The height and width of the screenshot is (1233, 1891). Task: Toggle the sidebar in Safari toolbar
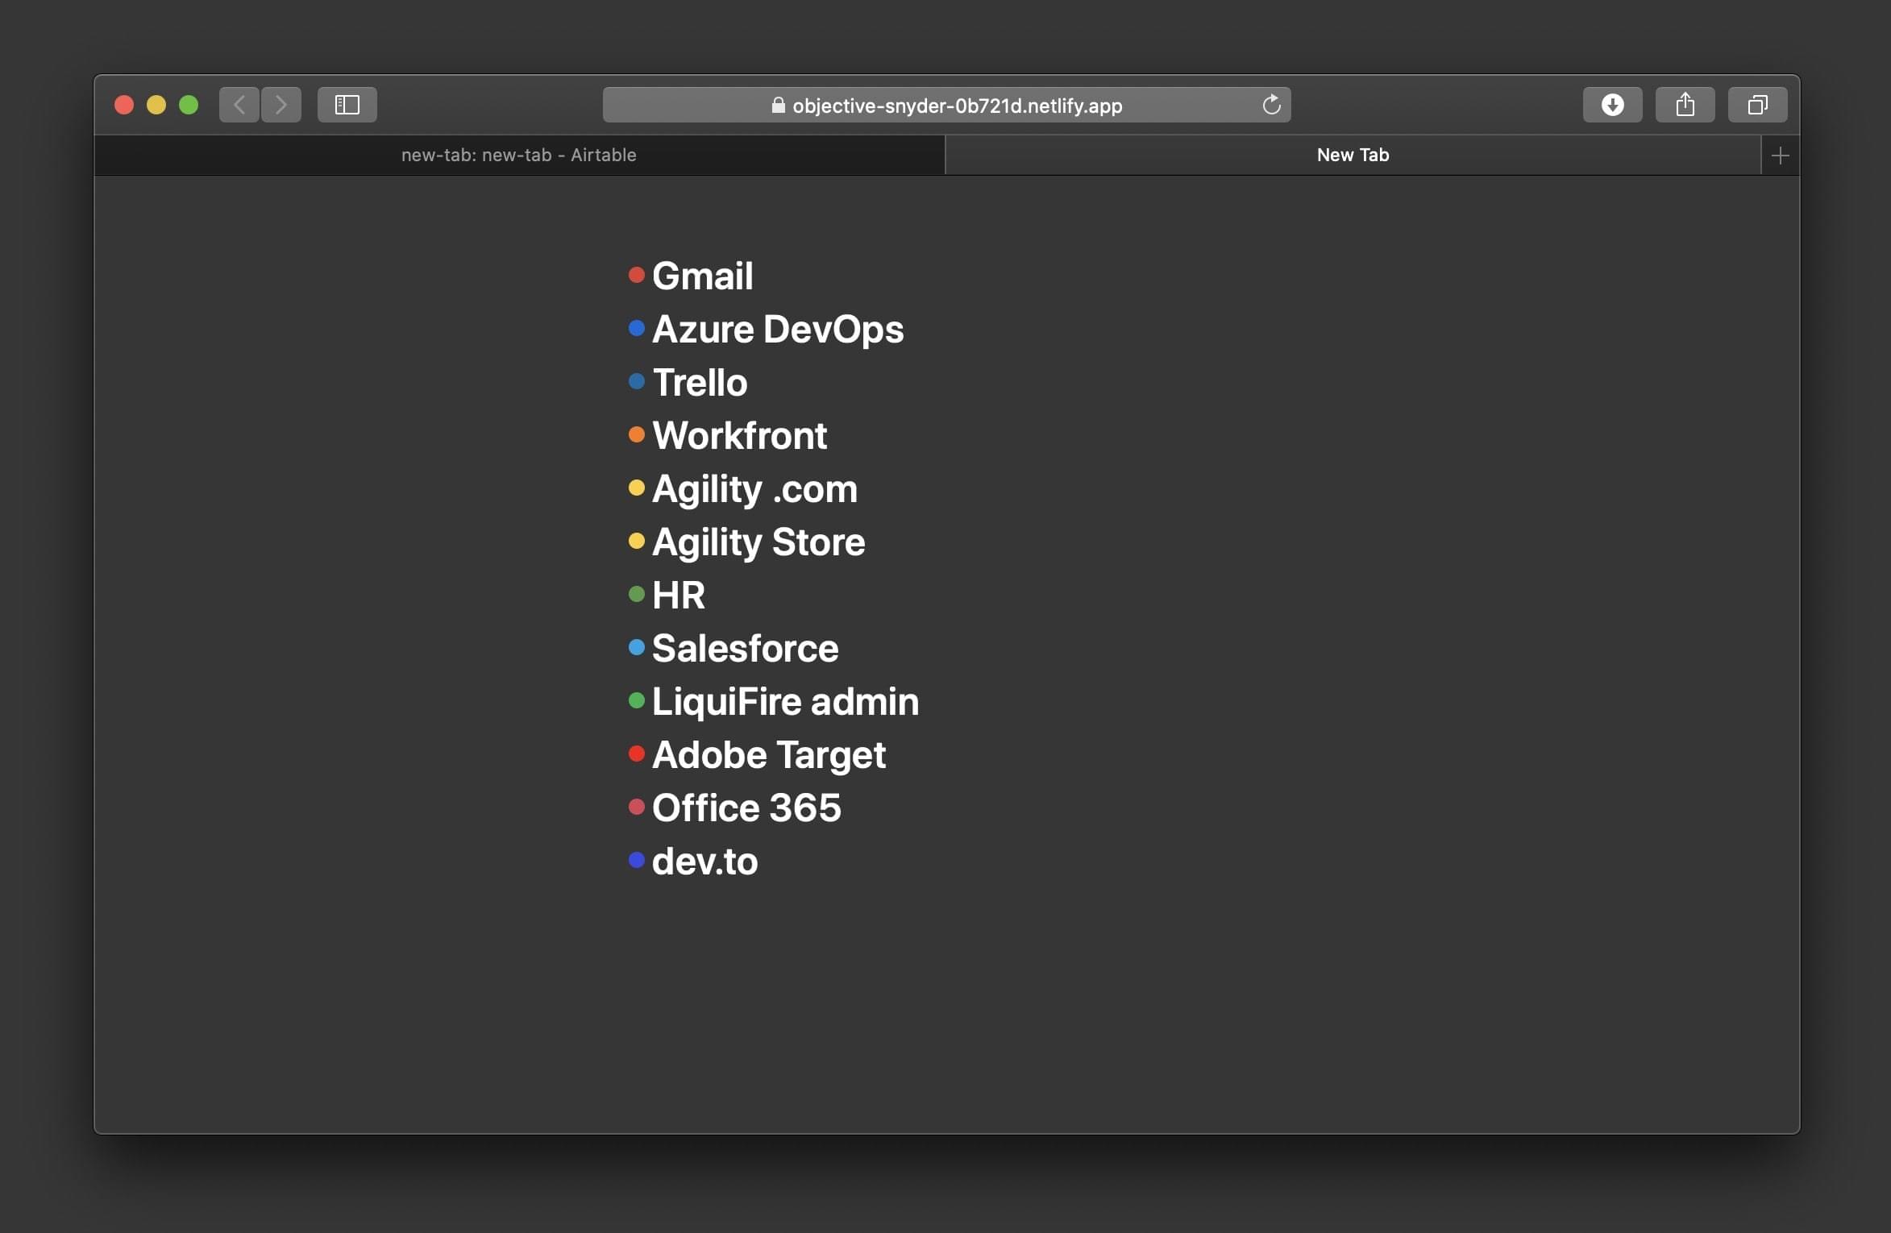pos(347,104)
